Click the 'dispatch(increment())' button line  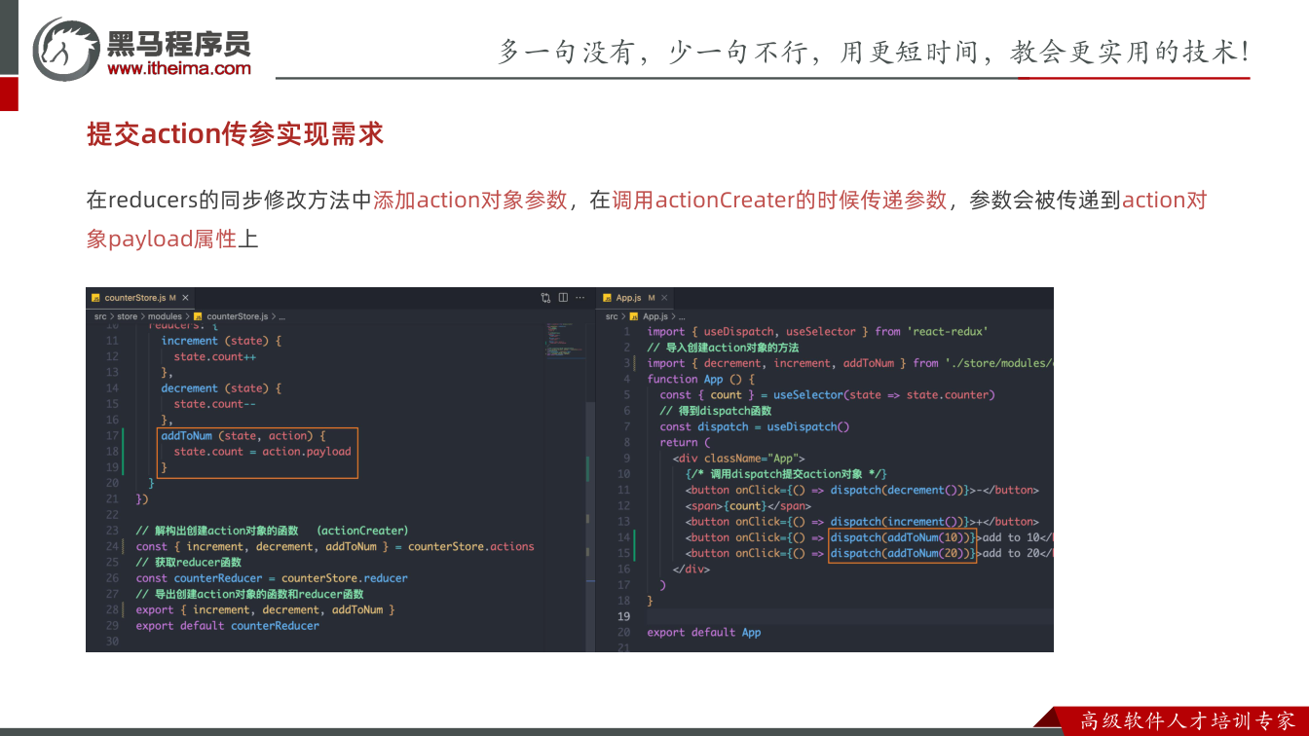(862, 521)
